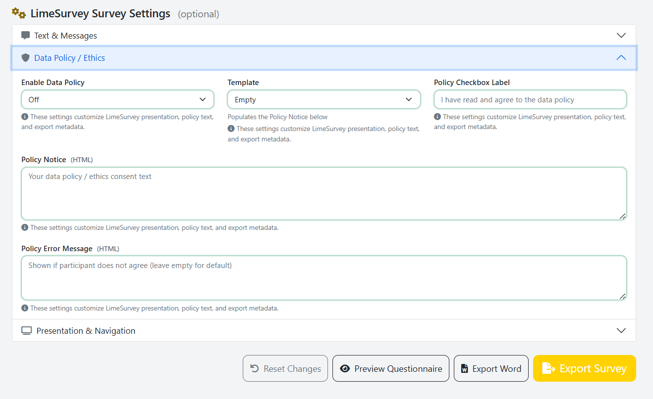
Task: Click the 'Populates the Policy Notice below' hint
Action: (x=278, y=117)
